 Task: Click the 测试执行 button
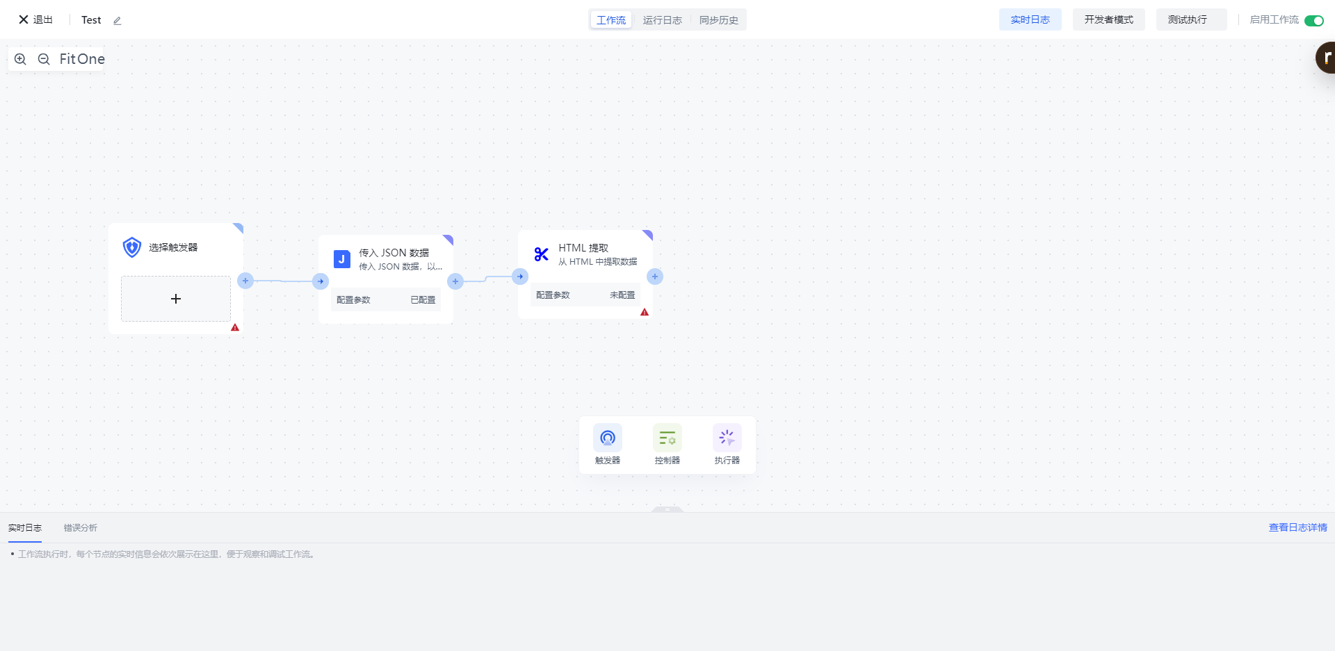(1187, 19)
